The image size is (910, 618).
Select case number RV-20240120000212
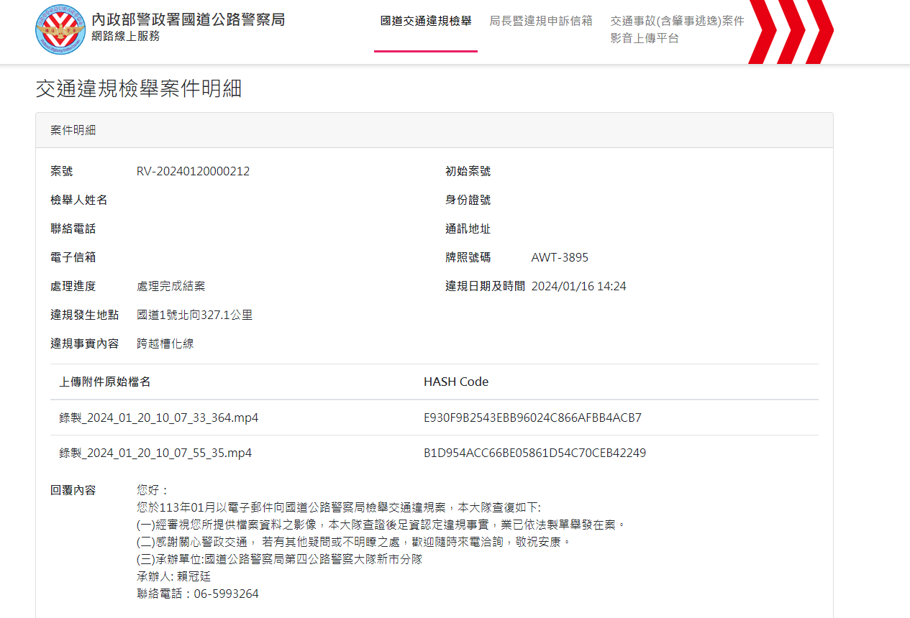[x=193, y=171]
